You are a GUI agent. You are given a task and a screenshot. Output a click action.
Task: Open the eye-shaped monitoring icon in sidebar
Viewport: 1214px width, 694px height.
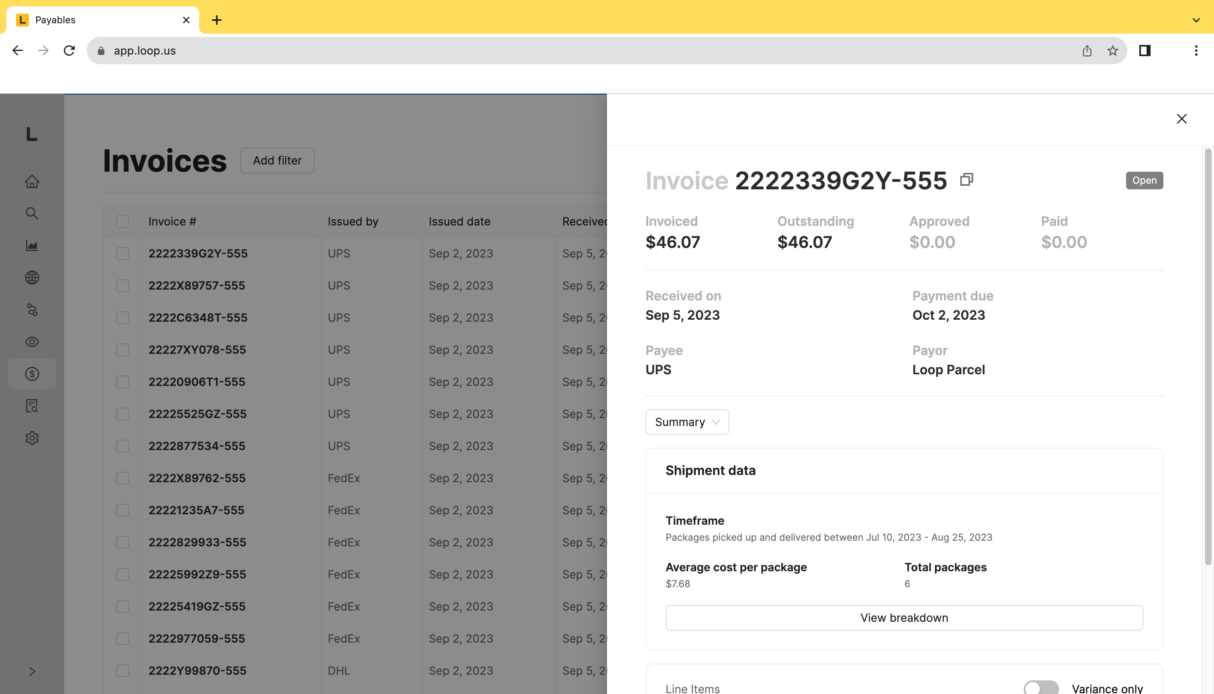31,342
